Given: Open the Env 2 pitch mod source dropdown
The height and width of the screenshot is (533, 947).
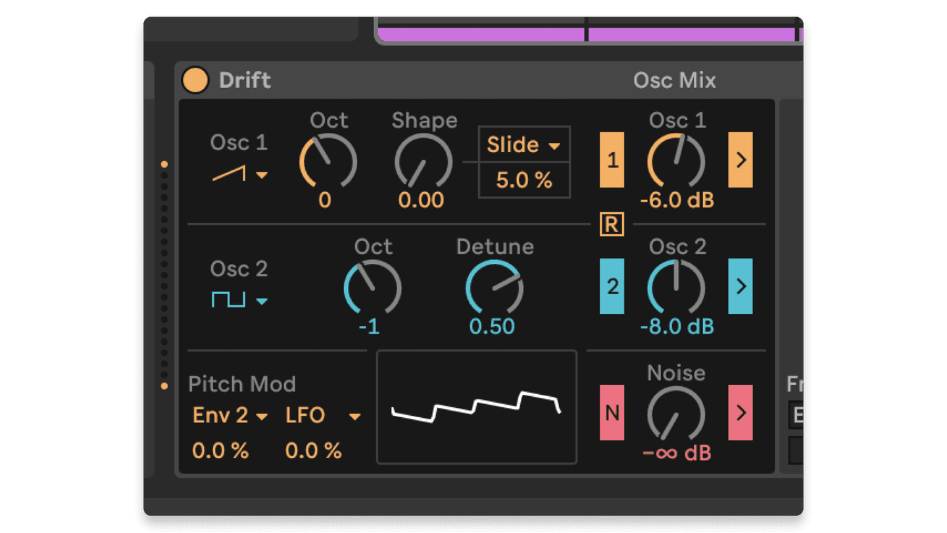Looking at the screenshot, I should [x=230, y=415].
